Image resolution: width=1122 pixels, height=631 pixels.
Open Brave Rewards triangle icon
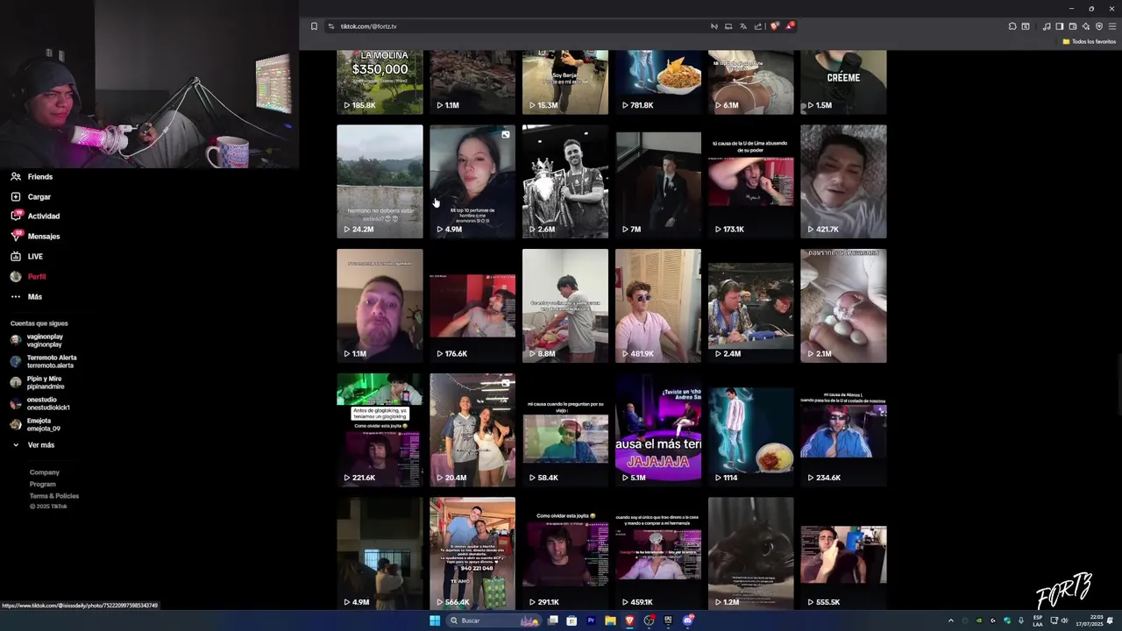click(790, 26)
